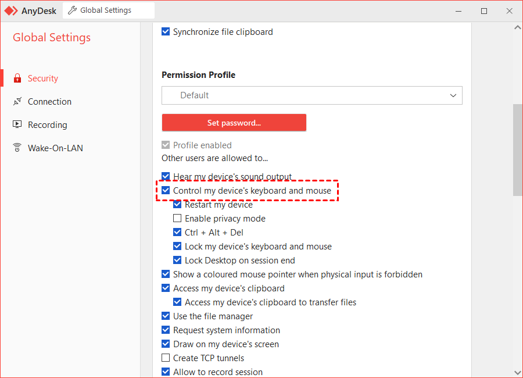The image size is (523, 378).
Task: Open the Wake-On-LAN settings section
Action: click(x=55, y=148)
